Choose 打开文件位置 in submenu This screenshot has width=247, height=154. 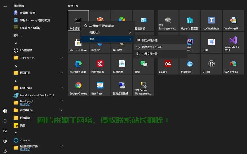(160, 54)
